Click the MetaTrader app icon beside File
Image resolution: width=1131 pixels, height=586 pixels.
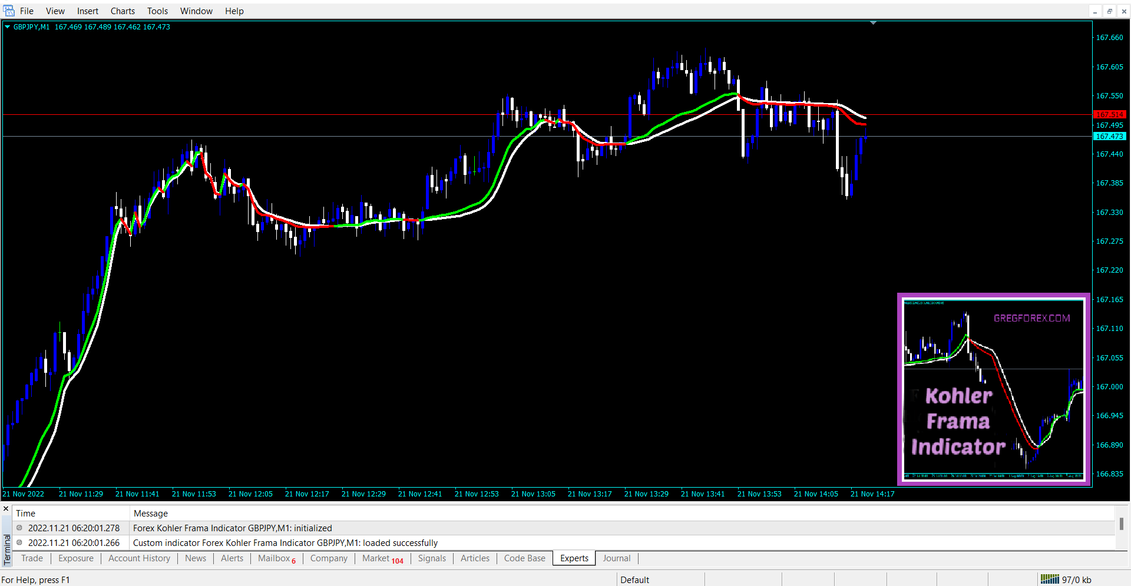tap(9, 11)
